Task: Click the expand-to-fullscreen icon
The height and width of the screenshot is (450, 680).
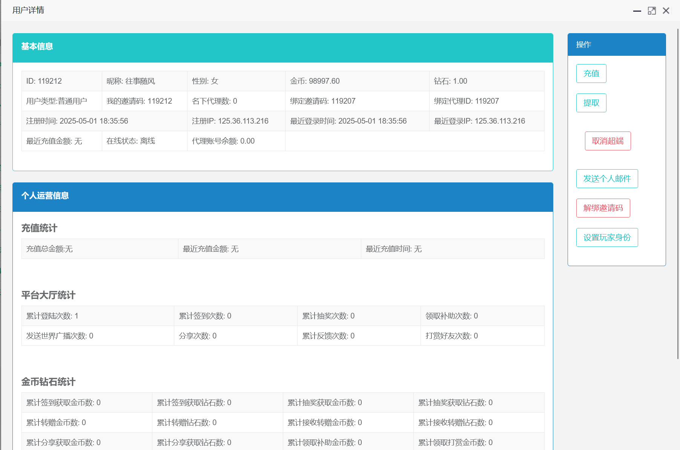Action: click(652, 11)
